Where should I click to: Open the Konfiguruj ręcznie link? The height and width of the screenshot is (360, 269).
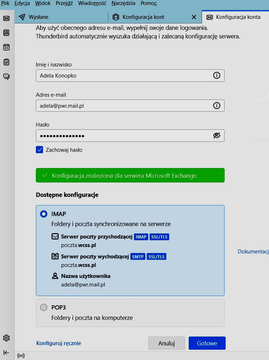tap(59, 343)
